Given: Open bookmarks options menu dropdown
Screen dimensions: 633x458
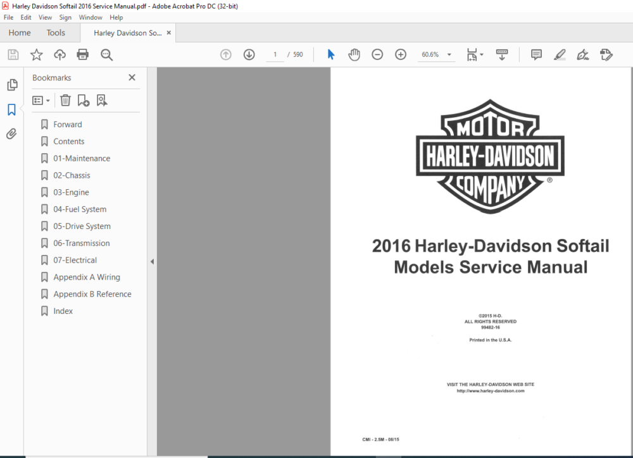Looking at the screenshot, I should click(41, 101).
